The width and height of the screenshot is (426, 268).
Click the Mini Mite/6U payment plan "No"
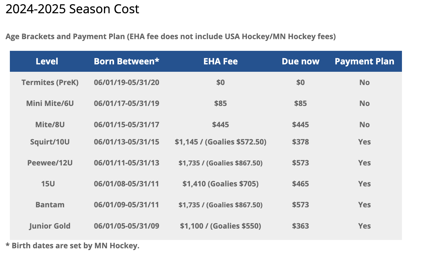point(364,104)
